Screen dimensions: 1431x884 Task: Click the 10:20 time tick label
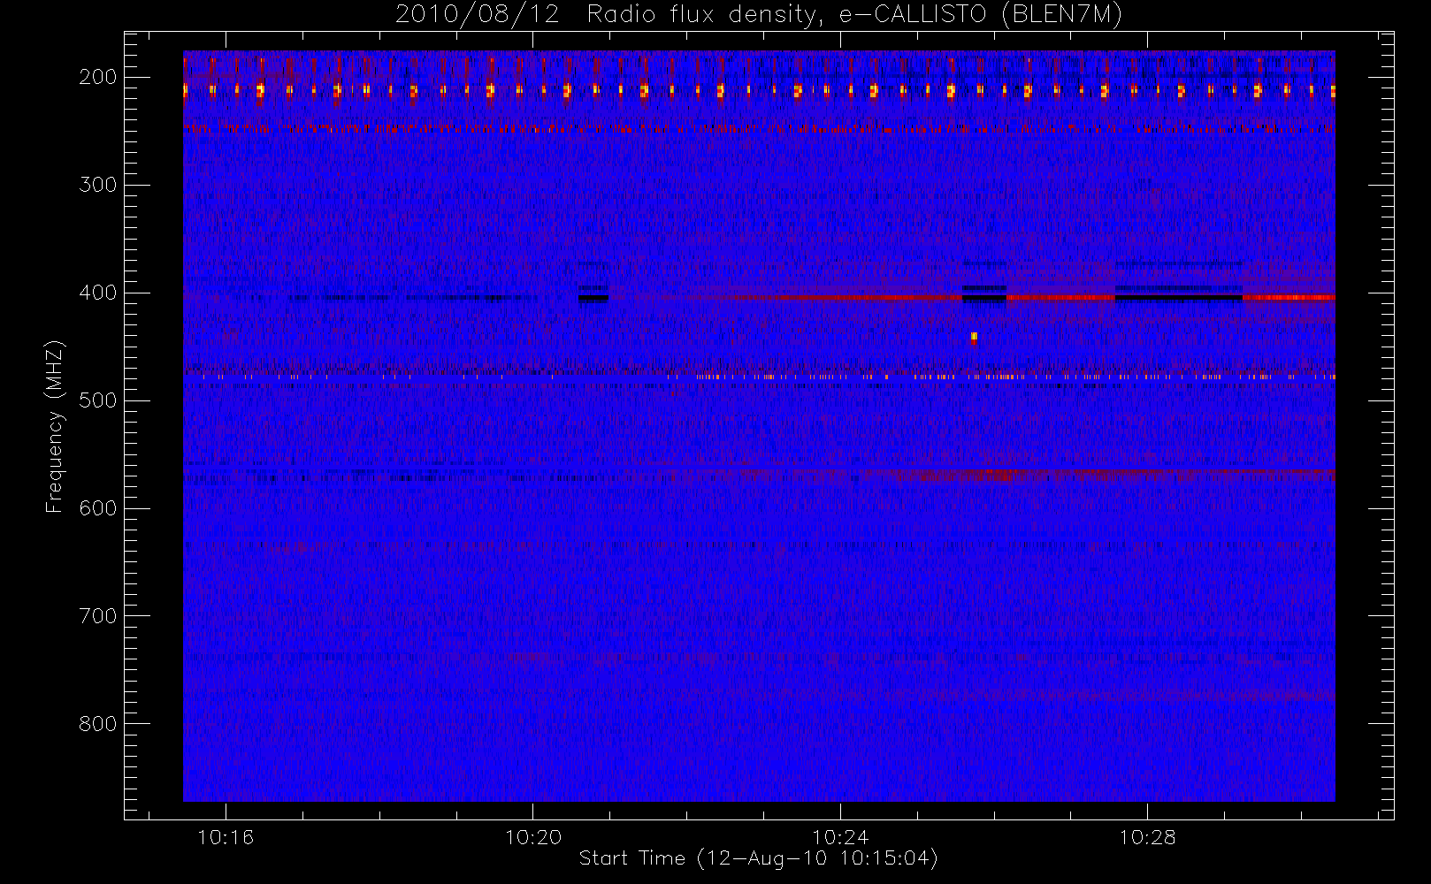533,837
